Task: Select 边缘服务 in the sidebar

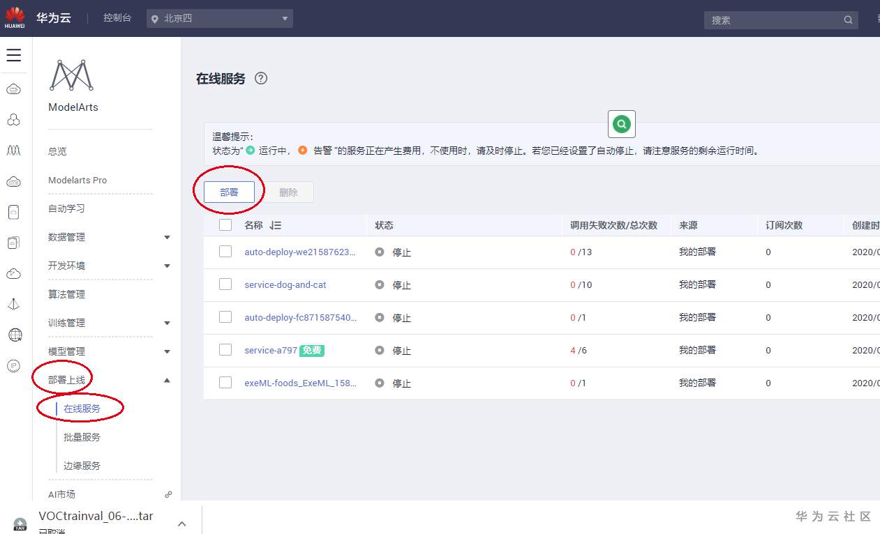Action: click(x=82, y=466)
